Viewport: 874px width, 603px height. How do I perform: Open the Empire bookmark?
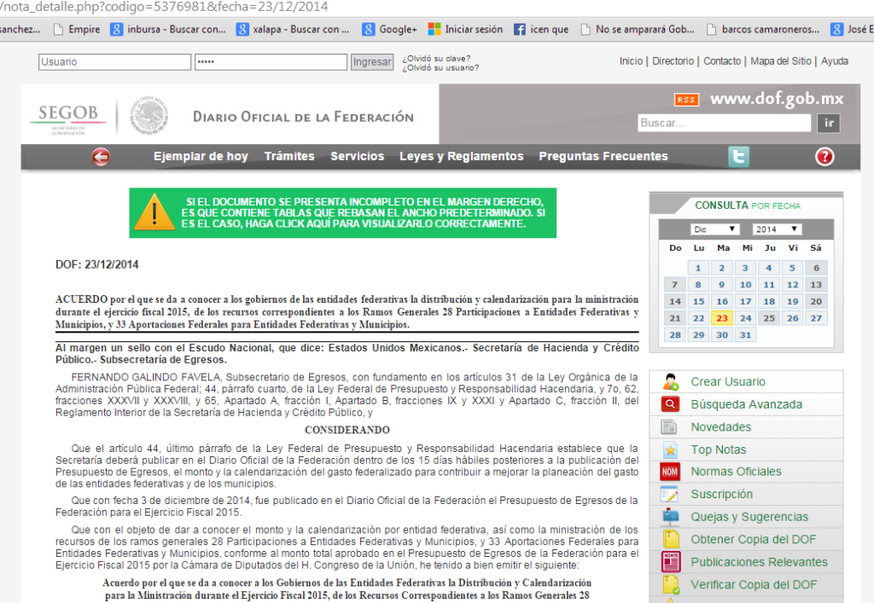(x=77, y=30)
